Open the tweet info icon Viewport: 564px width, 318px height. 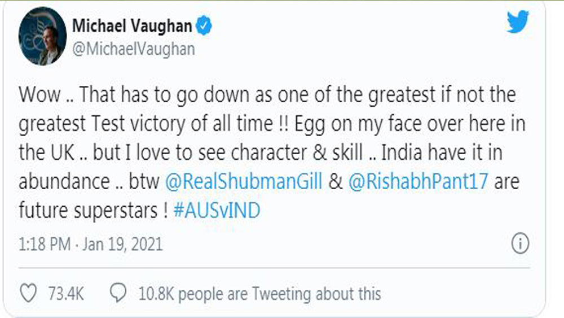(519, 244)
